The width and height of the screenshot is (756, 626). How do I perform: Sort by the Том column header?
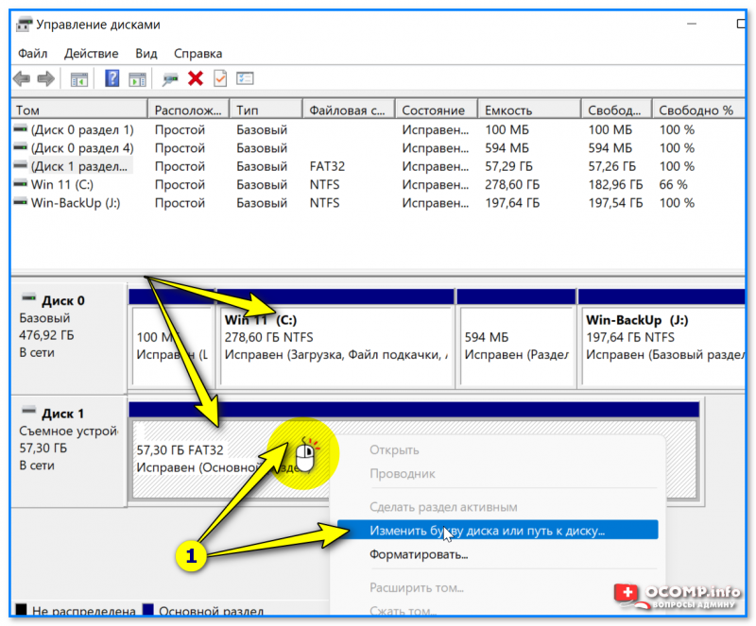pos(79,110)
